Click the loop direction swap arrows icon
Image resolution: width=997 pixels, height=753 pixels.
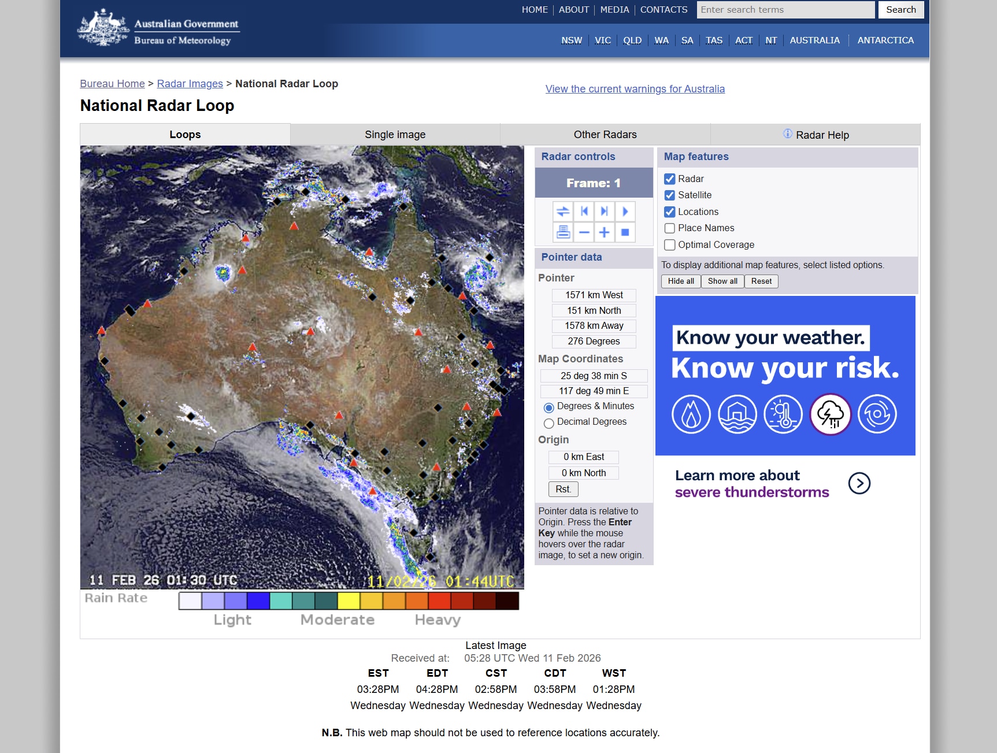(563, 212)
